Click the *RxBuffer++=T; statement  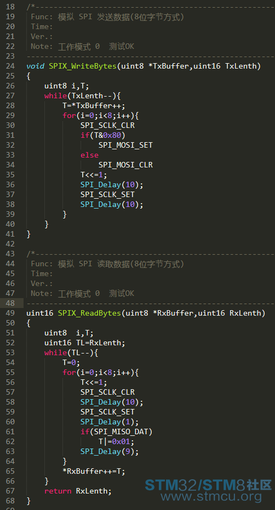[x=94, y=471]
